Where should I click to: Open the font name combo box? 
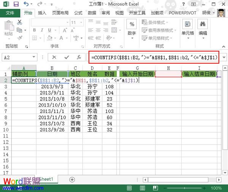click(x=50, y=22)
